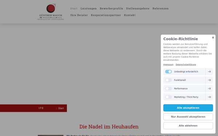The width and height of the screenshot is (218, 136).
Task: Open the Stellenangebote menu item
Action: coord(138,8)
